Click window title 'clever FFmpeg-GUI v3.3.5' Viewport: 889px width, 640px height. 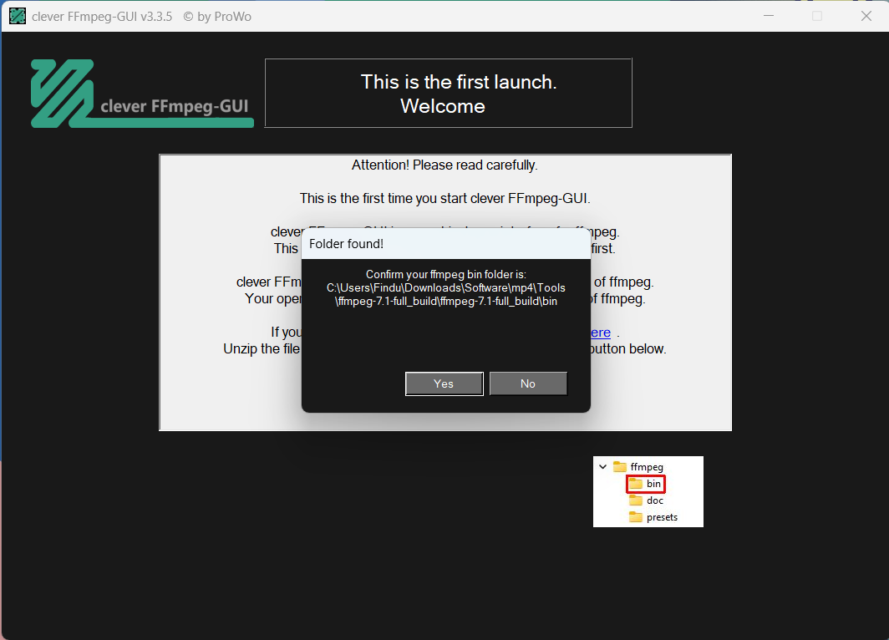click(x=102, y=17)
